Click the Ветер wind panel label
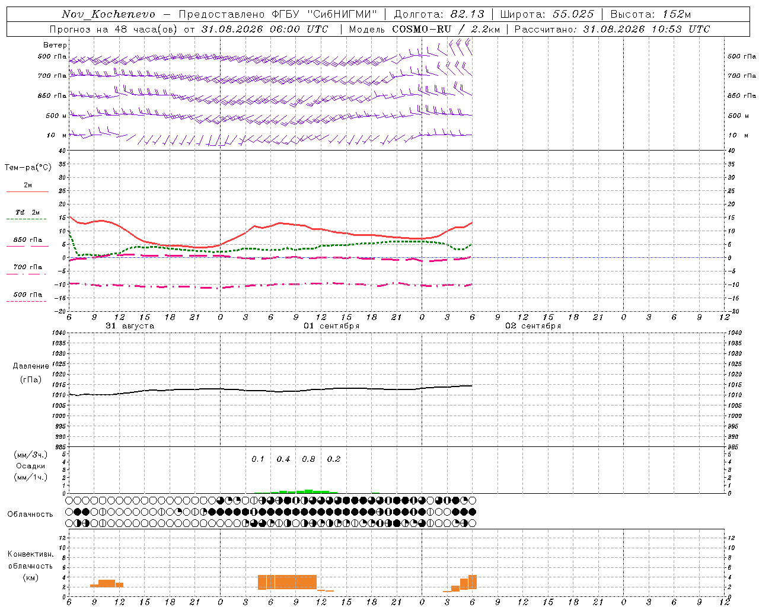 pyautogui.click(x=55, y=45)
